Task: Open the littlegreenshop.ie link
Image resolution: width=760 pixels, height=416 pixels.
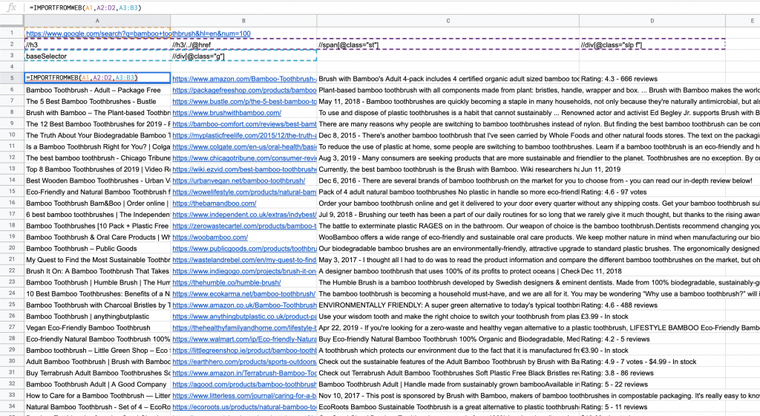Action: point(244,351)
